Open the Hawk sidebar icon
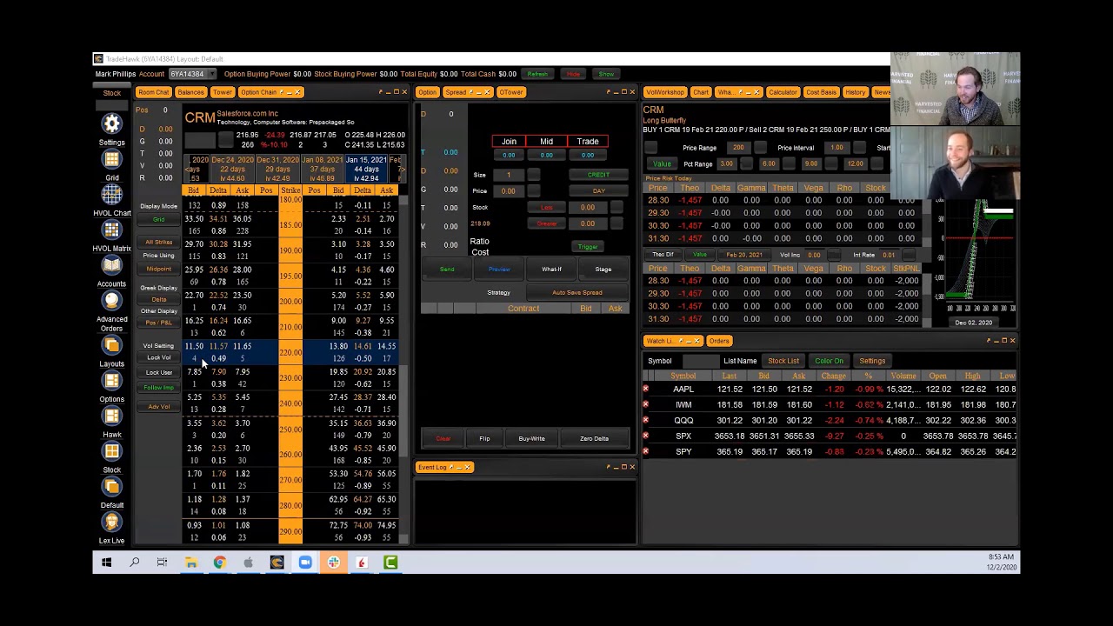The height and width of the screenshot is (626, 1113). (111, 416)
